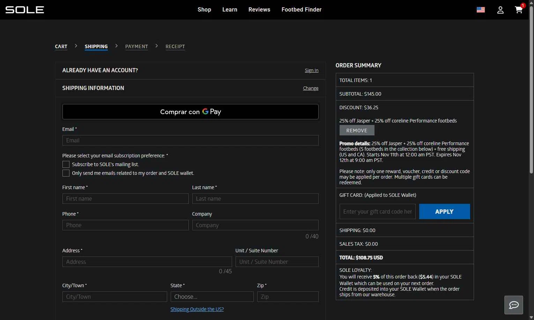Open the user account icon
534x320 pixels.
[x=500, y=10]
